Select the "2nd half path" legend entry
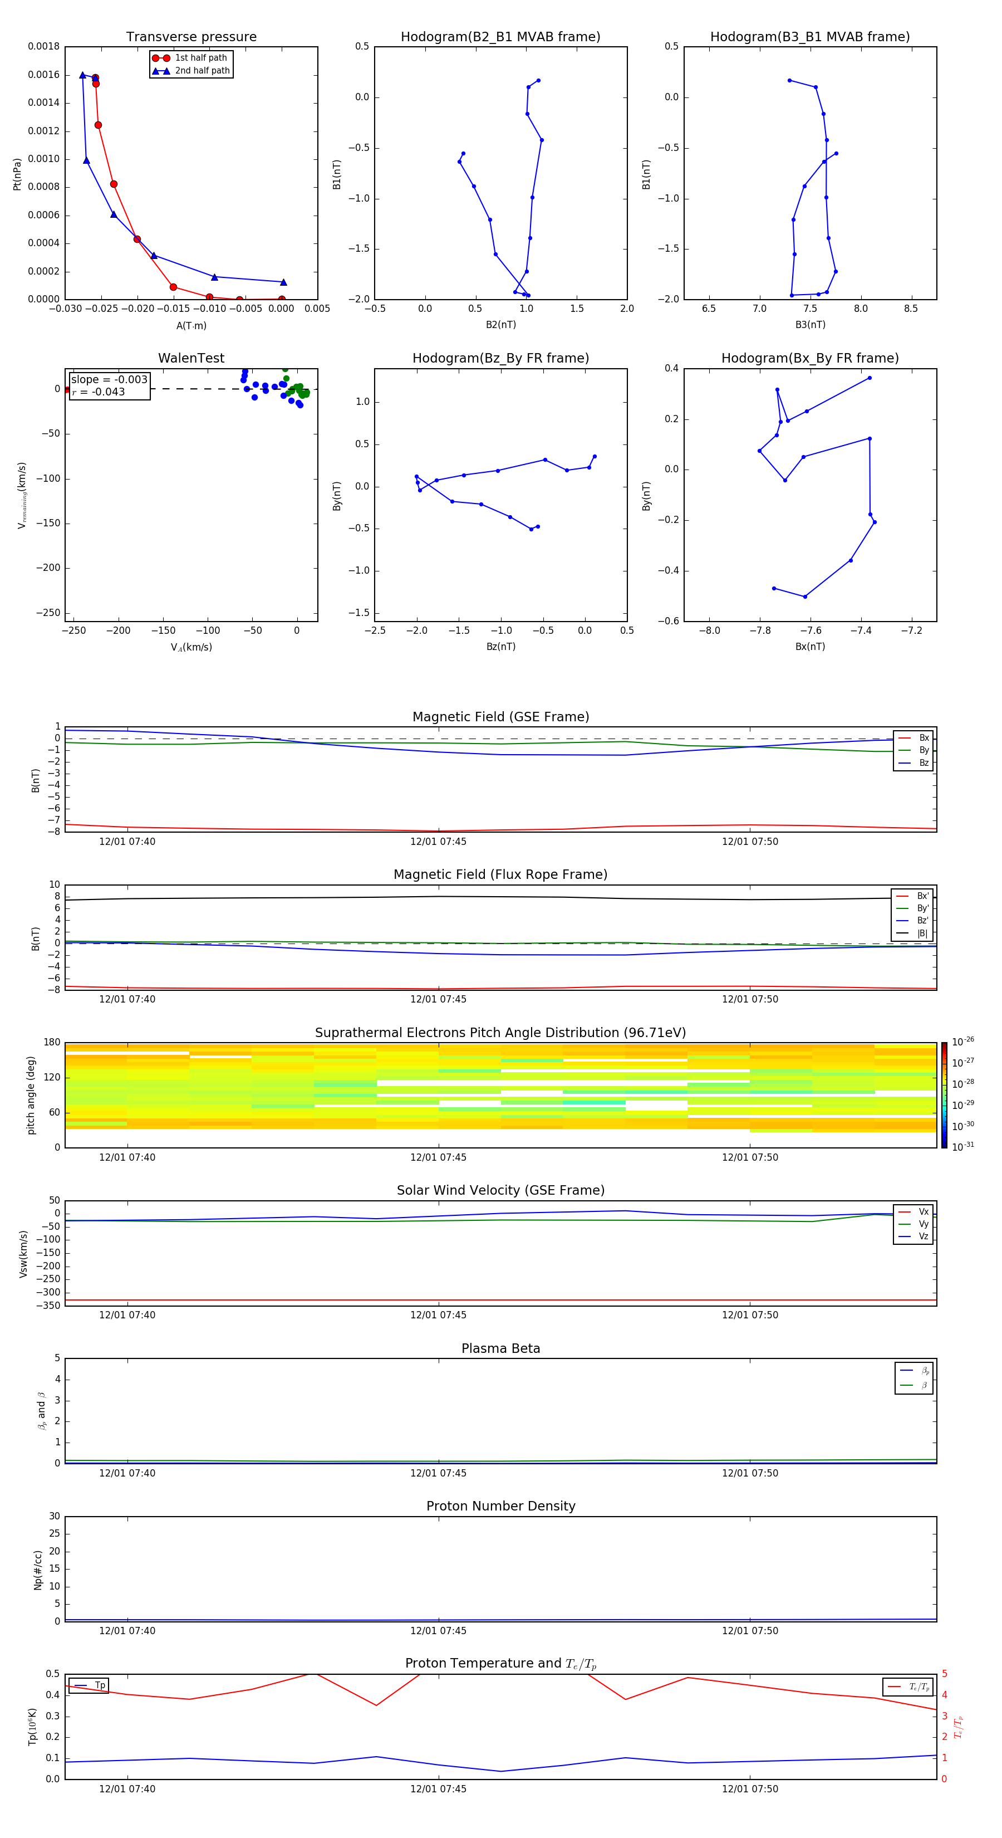The image size is (1002, 1838). click(x=190, y=71)
